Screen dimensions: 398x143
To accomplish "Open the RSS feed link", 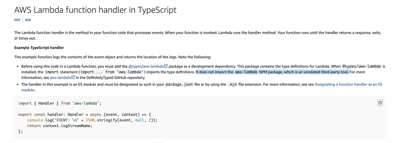I will click(28, 20).
